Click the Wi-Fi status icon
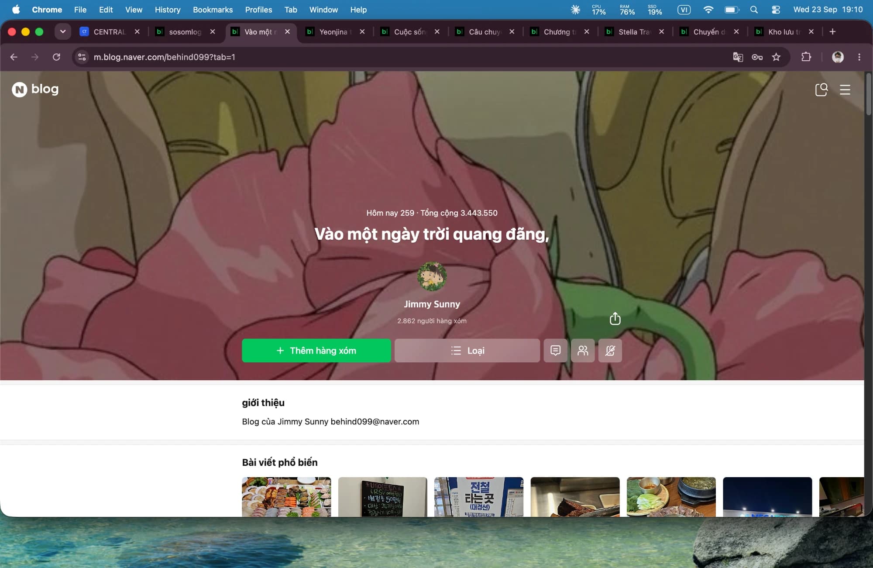Viewport: 873px width, 568px height. 708,10
